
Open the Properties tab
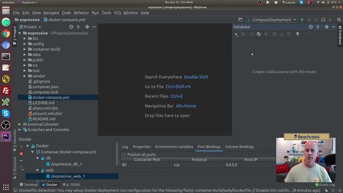(141, 147)
